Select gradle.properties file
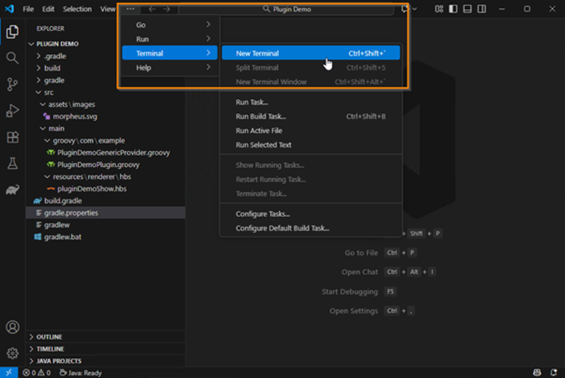Image resolution: width=565 pixels, height=378 pixels. (106, 213)
